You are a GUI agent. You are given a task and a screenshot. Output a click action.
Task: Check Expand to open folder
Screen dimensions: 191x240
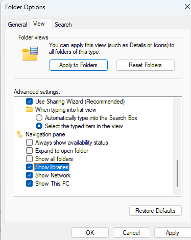click(29, 151)
